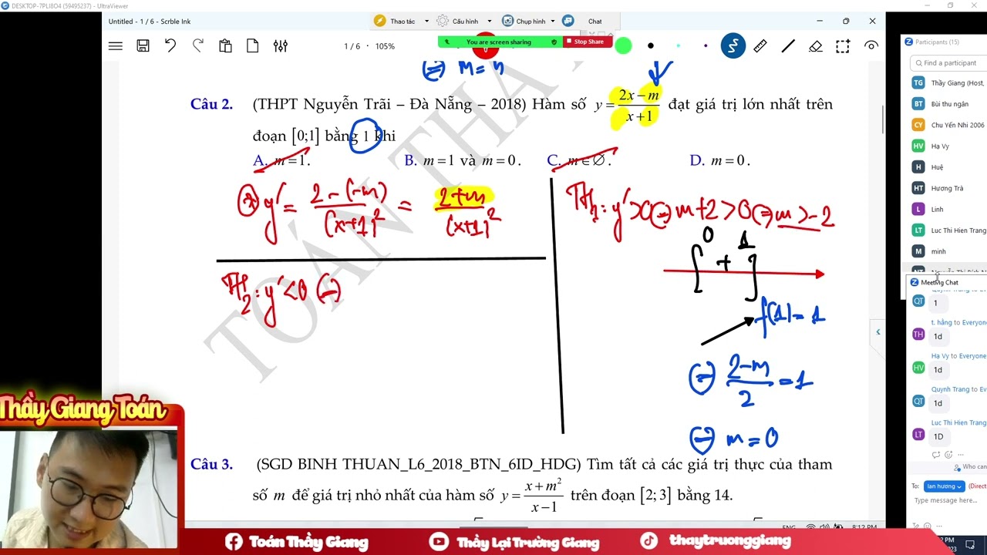This screenshot has width=987, height=555.
Task: Open Toán Thầy Giang Facebook link
Action: point(297,542)
